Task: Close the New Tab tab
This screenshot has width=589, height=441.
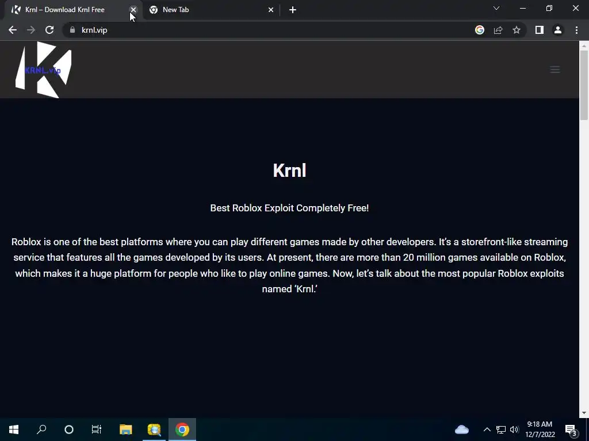Action: pyautogui.click(x=271, y=10)
